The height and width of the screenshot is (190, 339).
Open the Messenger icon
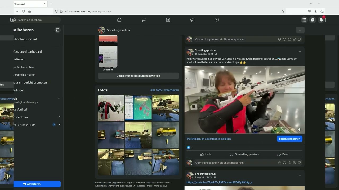(x=313, y=20)
